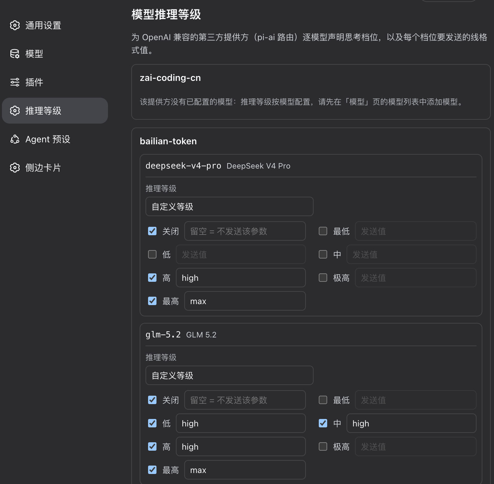This screenshot has height=484, width=494.
Task: Click the Agent 预设 icon
Action: pos(15,139)
